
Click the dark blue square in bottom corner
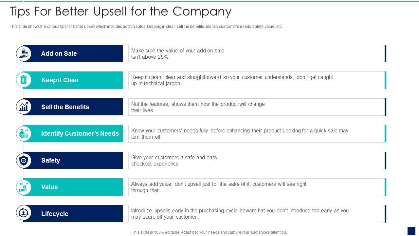click(411, 231)
